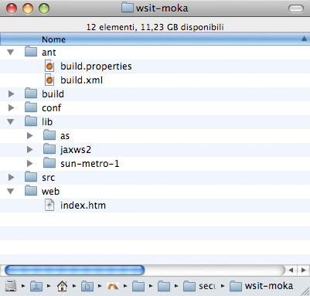The height and width of the screenshot is (296, 310).
Task: Click the Users folder icon in path bar
Action: click(36, 286)
